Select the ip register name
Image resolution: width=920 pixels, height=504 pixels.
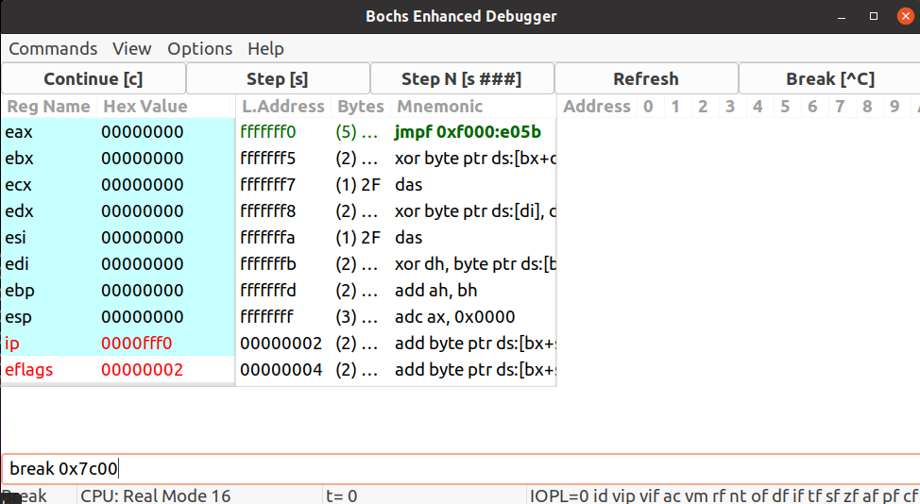tap(12, 344)
